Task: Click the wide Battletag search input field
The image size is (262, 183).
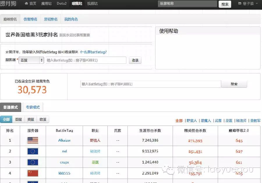Action: [x=151, y=84]
